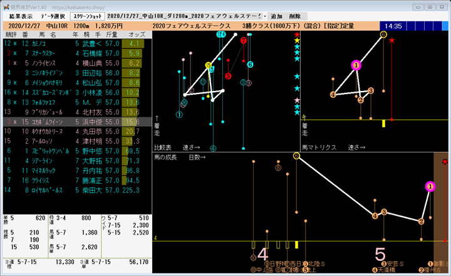
Task: Click yellow circle 15 in comparison chart
Action: pyautogui.click(x=209, y=65)
